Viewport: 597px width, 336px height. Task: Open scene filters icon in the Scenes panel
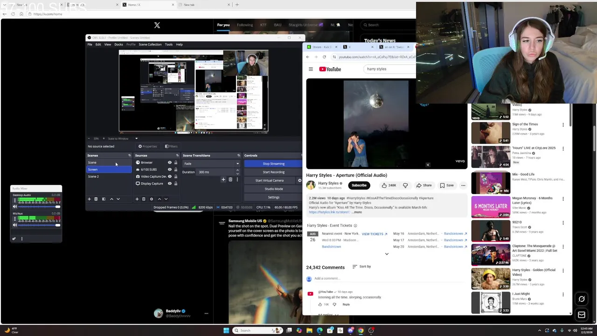click(x=104, y=199)
